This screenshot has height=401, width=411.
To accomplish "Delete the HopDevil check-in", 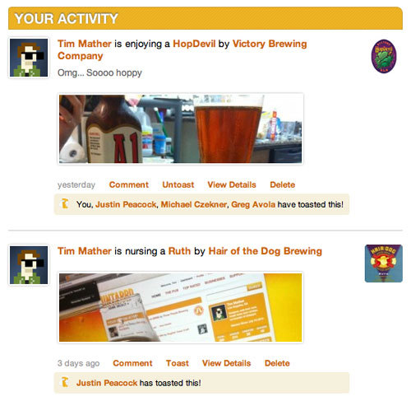I will point(283,184).
